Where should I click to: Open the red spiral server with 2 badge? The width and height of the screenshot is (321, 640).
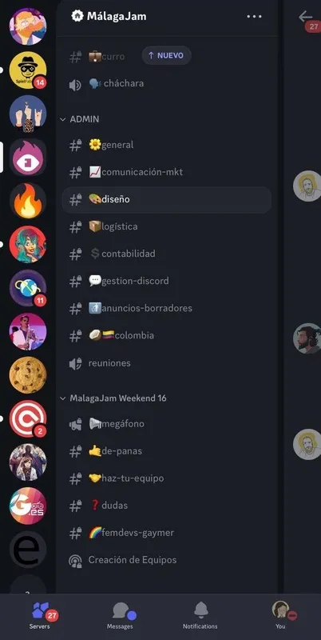coord(28,418)
